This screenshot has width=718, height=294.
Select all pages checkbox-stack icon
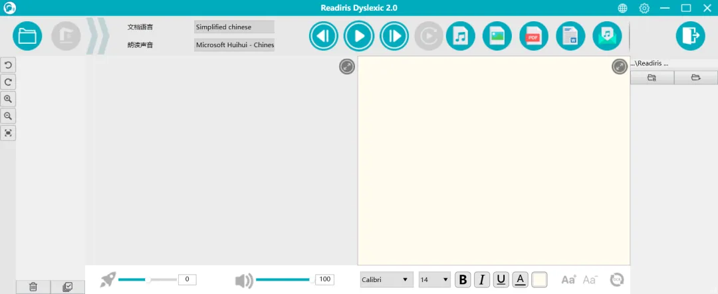point(68,287)
